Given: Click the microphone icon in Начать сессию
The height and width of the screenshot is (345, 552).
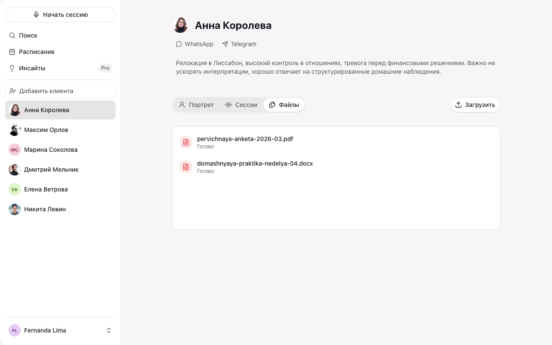Looking at the screenshot, I should (x=36, y=15).
